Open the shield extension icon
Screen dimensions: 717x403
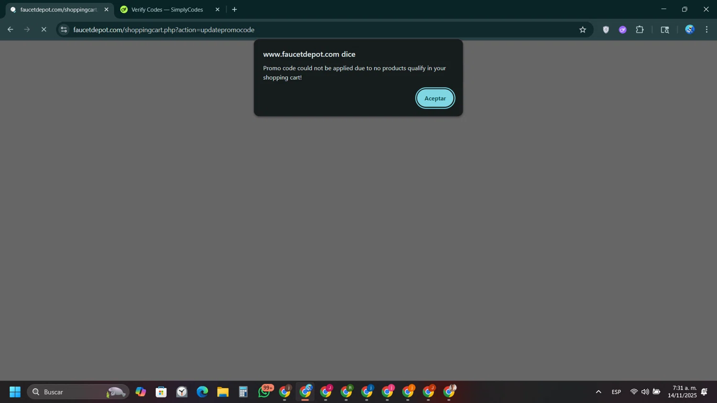pos(606,30)
